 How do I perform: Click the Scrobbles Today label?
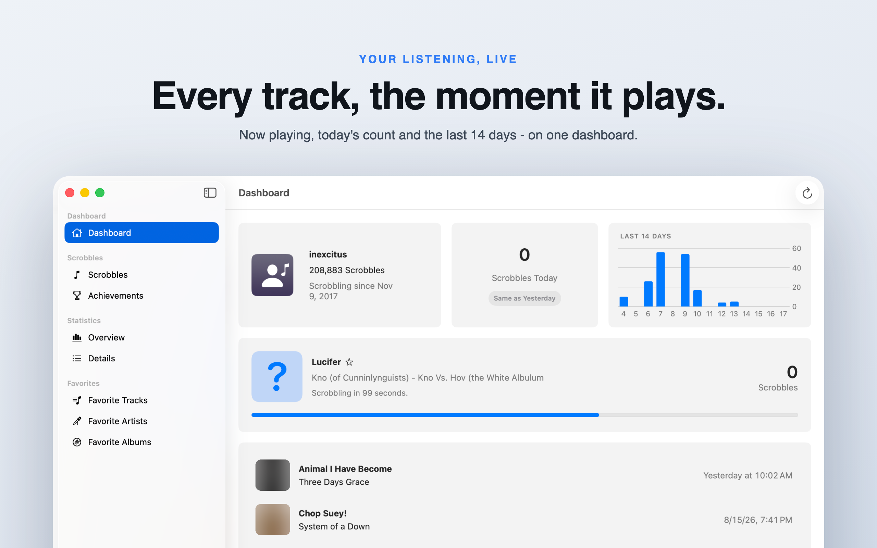click(524, 278)
